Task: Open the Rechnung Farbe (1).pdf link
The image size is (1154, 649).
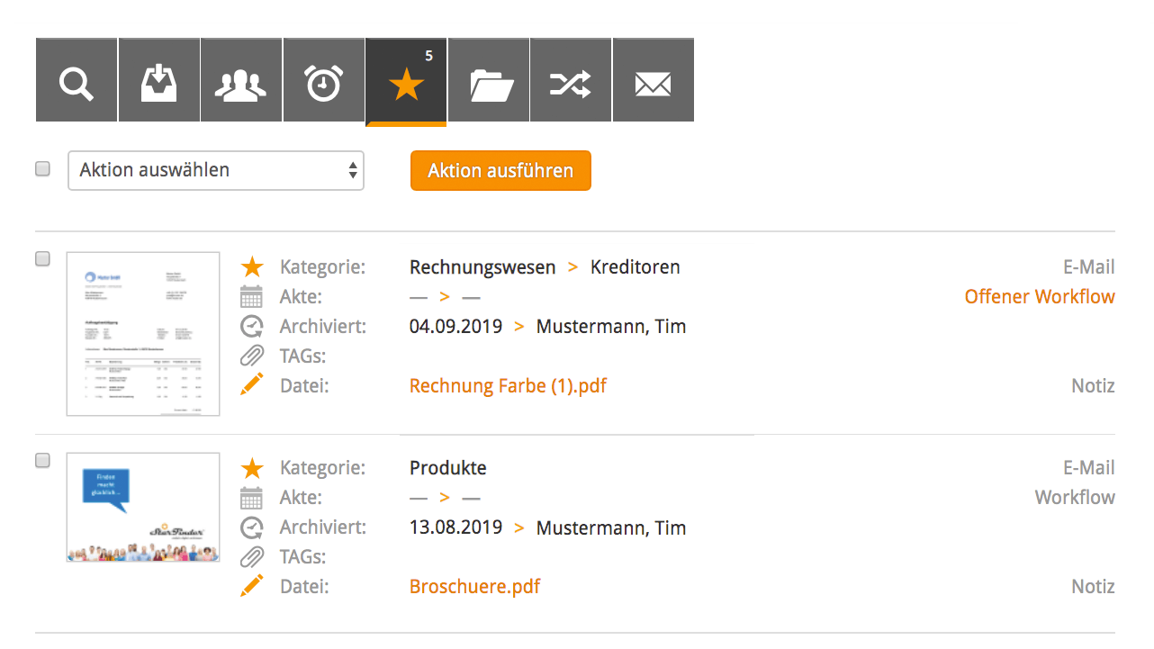Action: click(508, 386)
